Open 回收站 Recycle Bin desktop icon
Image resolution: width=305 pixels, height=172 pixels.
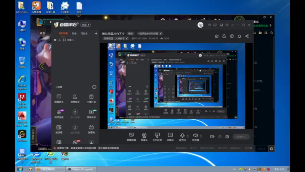22,62
